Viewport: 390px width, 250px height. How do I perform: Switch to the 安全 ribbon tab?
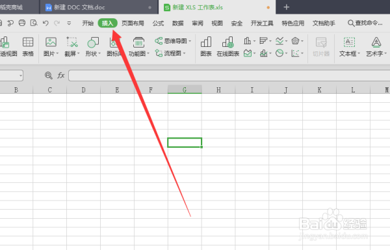click(237, 23)
